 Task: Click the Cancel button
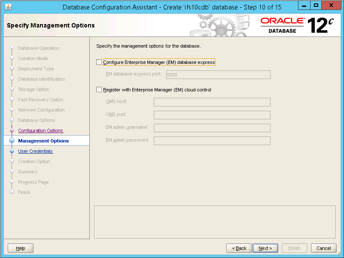324,248
